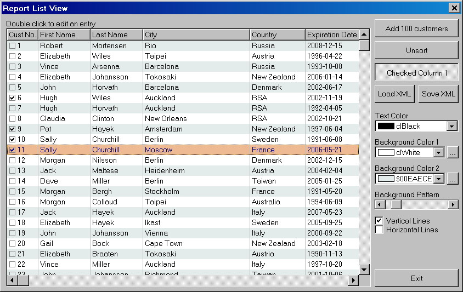Click ellipsis button beside Background Color 1
This screenshot has height=292, width=463.
tap(453, 153)
